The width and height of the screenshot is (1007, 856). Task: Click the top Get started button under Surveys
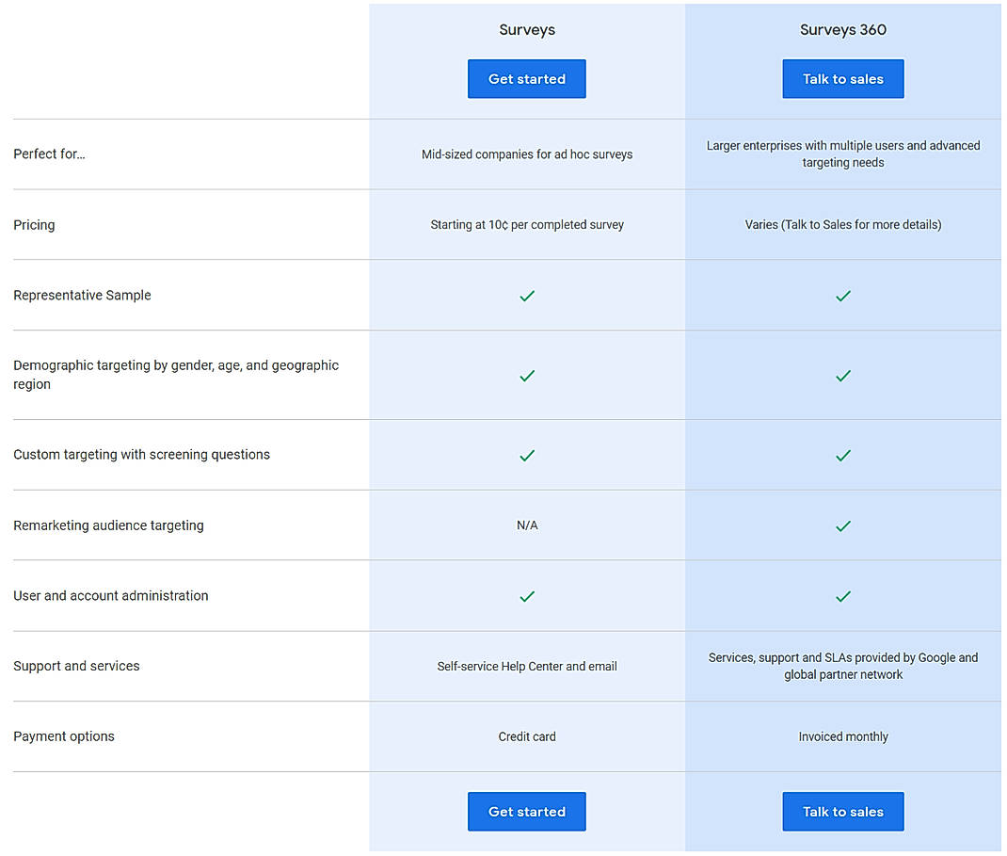527,79
